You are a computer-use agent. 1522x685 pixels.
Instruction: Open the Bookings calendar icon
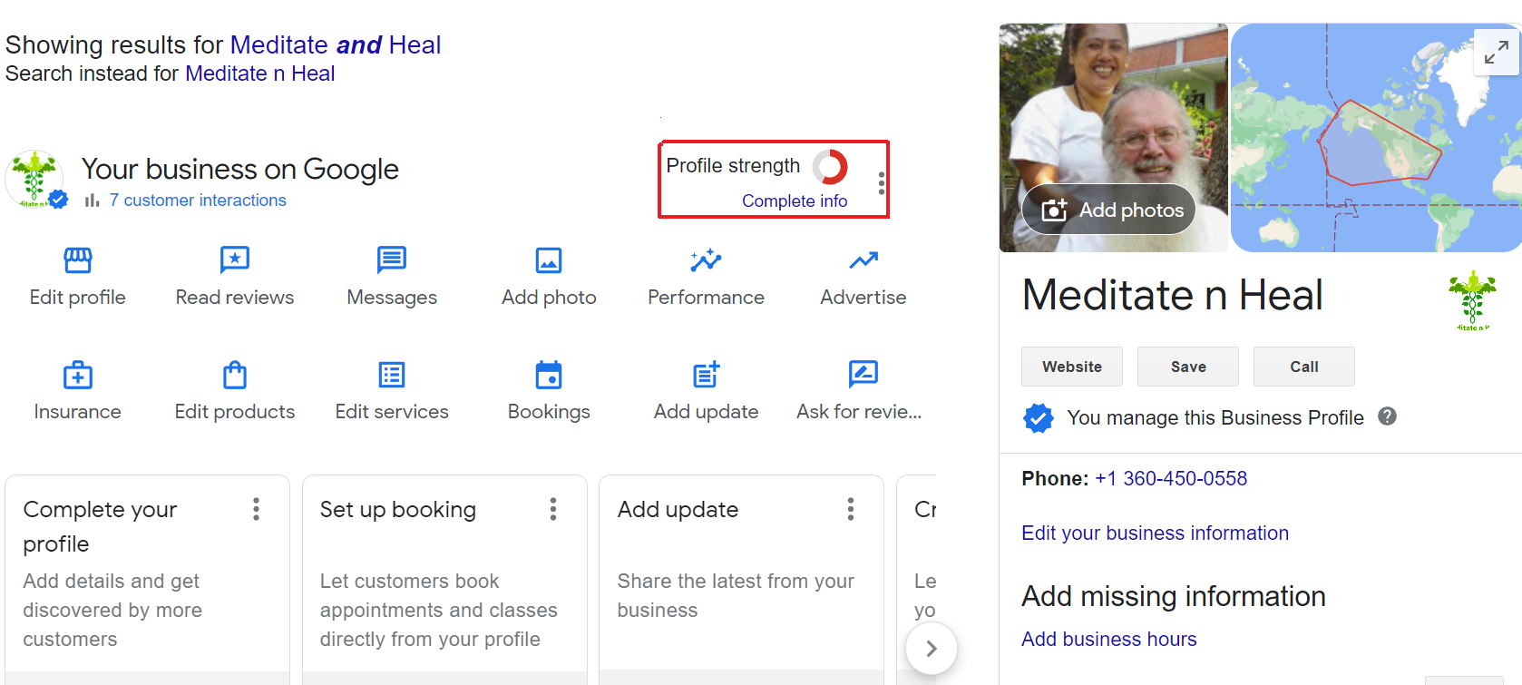pyautogui.click(x=549, y=375)
